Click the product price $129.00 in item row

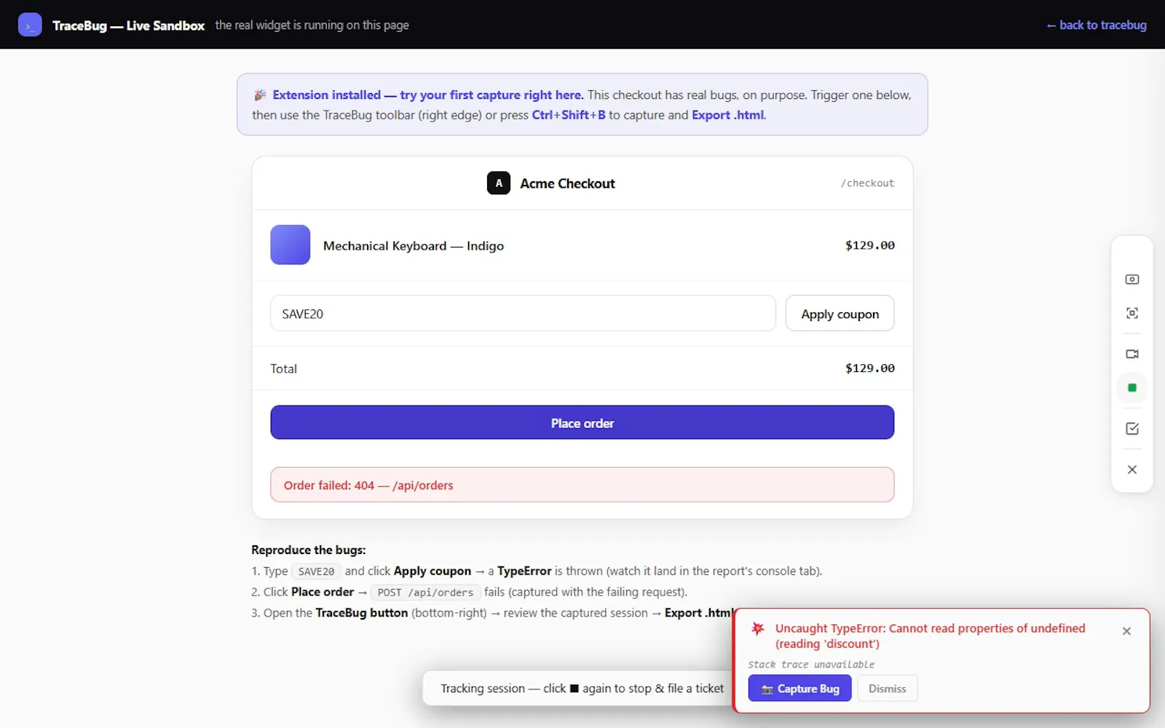pos(869,245)
